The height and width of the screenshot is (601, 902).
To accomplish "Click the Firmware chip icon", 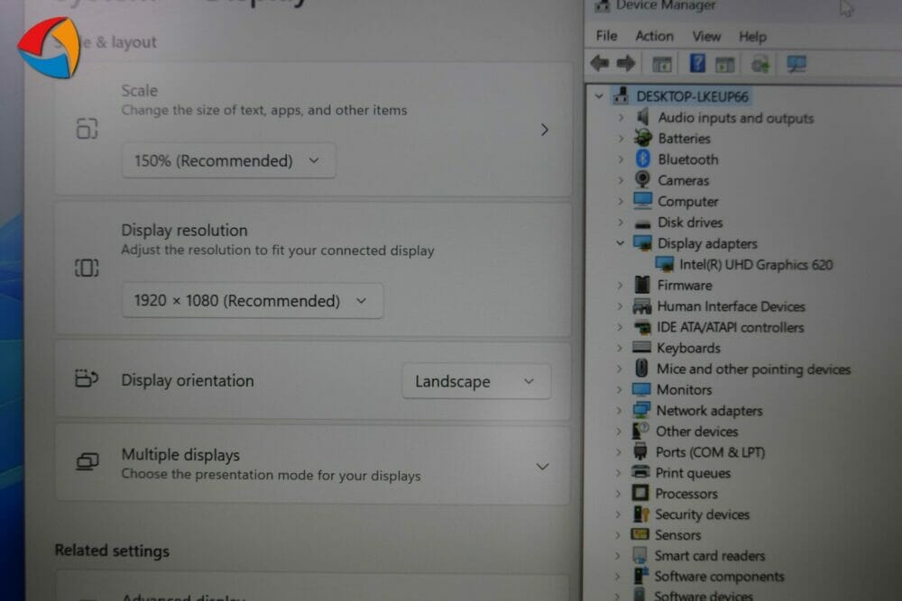I will click(x=642, y=285).
